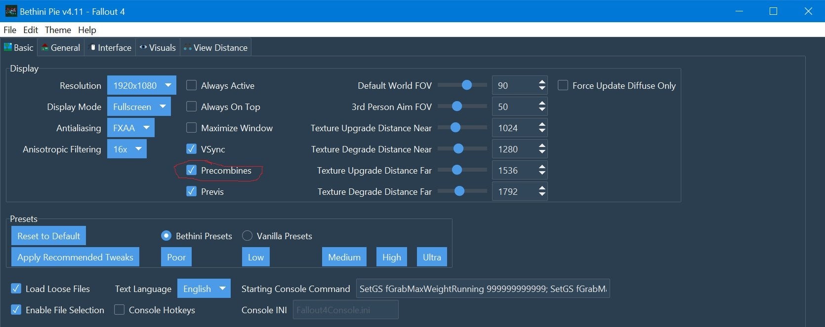
Task: Increase Texture Upgrade Distance Far value
Action: click(542, 167)
